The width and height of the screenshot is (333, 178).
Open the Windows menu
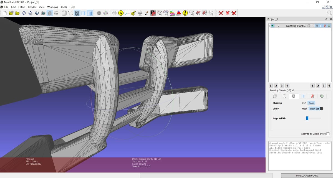[x=53, y=7]
